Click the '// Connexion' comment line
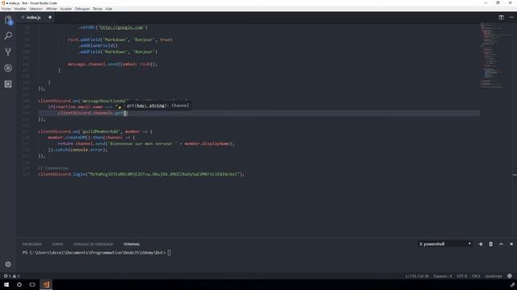Image resolution: width=517 pixels, height=290 pixels. coord(53,168)
